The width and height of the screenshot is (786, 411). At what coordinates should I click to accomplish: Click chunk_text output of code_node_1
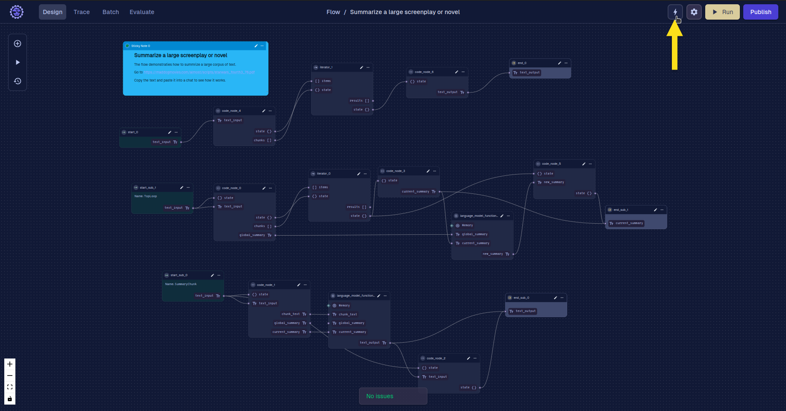coord(294,314)
